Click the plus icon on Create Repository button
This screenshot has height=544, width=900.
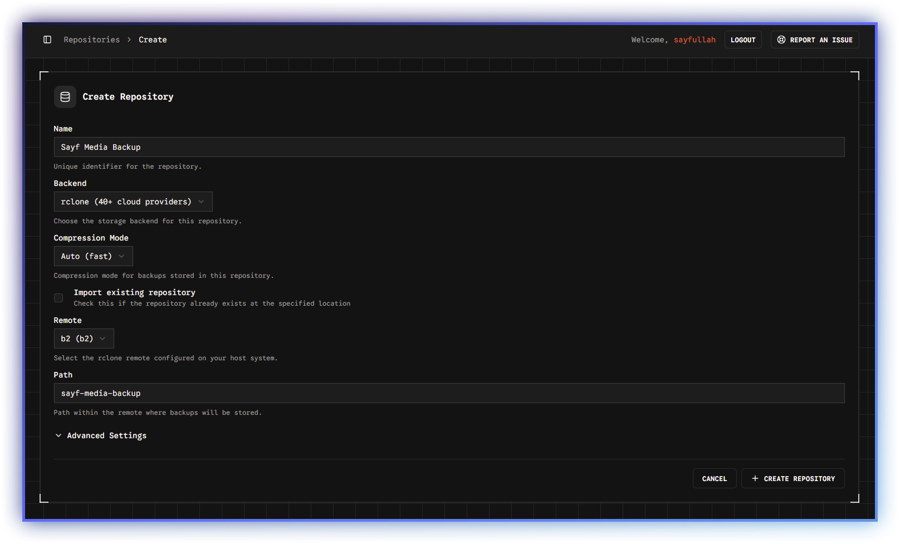[x=755, y=478]
